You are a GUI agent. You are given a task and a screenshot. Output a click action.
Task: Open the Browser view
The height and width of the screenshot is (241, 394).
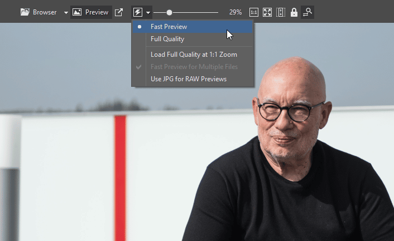point(39,12)
